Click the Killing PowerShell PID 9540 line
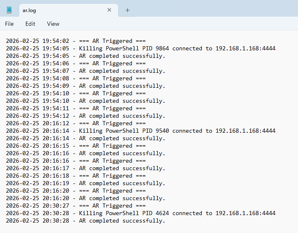 coord(140,131)
